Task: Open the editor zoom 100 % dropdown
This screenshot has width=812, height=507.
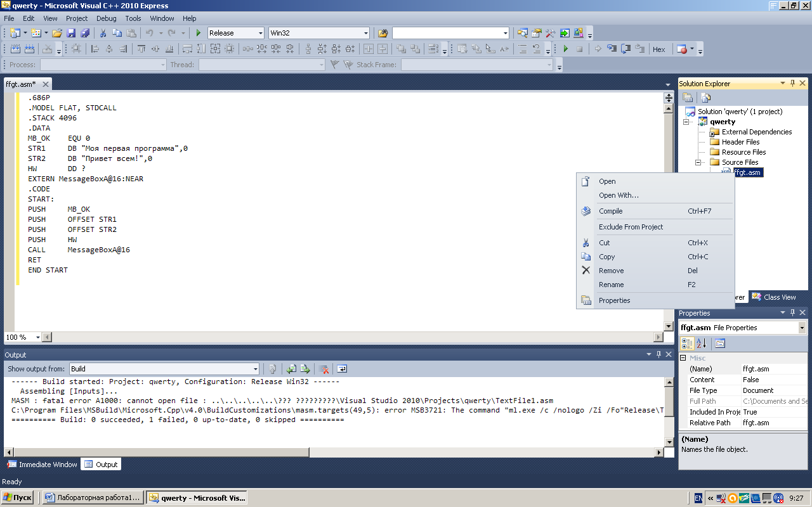Action: 37,337
